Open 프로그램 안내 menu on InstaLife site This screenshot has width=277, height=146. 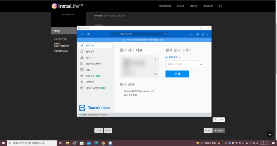[165, 6]
